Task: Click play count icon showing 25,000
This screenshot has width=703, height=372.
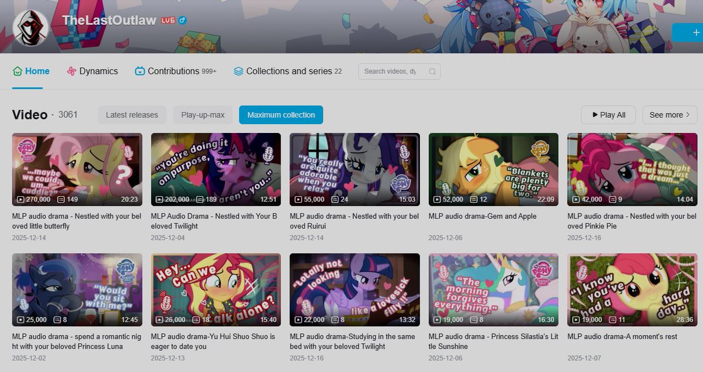Action: pos(21,320)
